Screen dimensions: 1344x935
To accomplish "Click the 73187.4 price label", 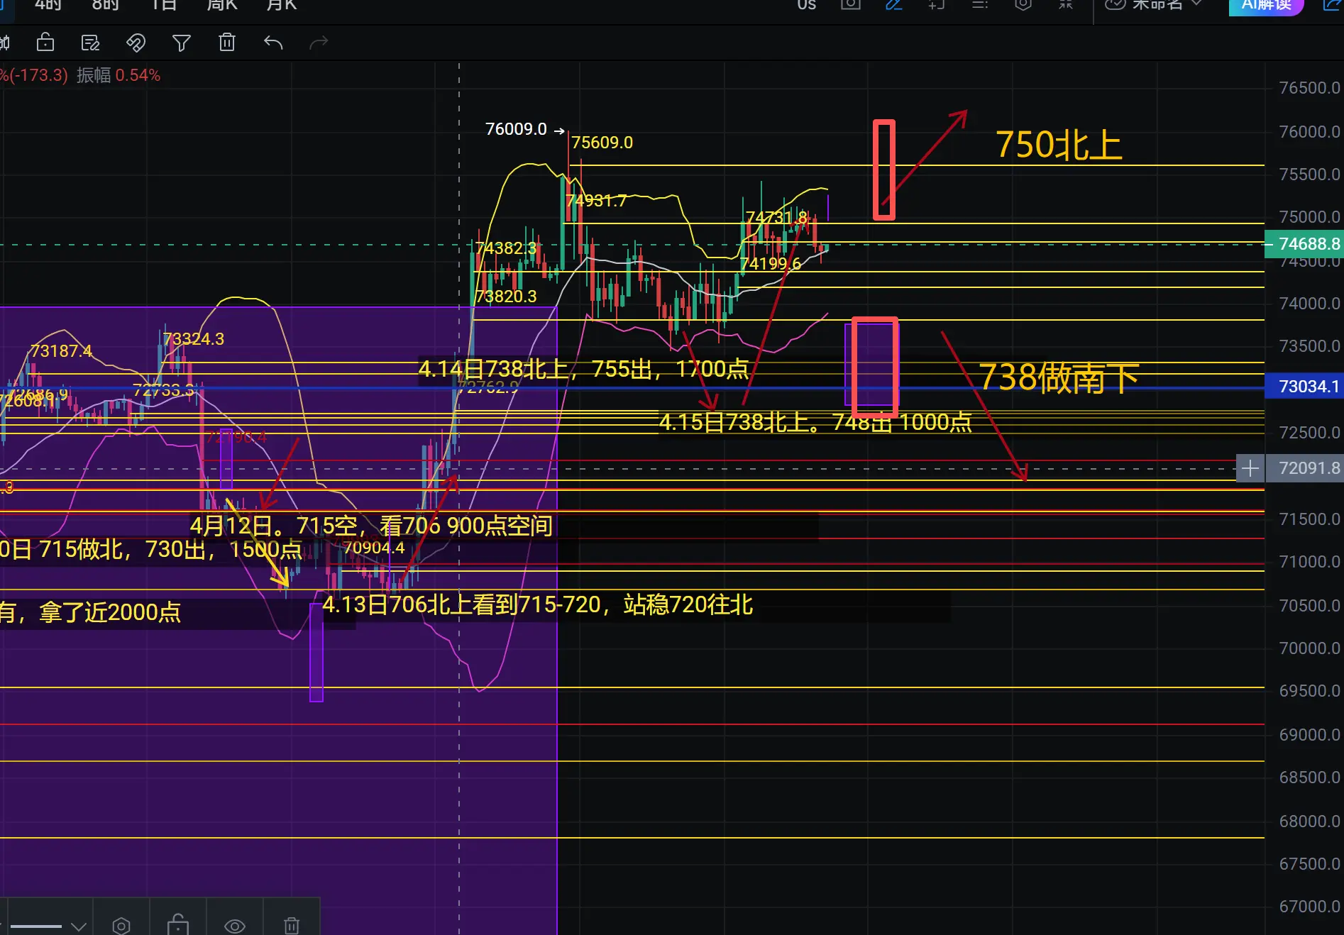I will click(61, 351).
